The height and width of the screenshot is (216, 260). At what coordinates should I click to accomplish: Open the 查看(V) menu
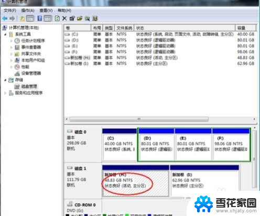tap(46, 11)
